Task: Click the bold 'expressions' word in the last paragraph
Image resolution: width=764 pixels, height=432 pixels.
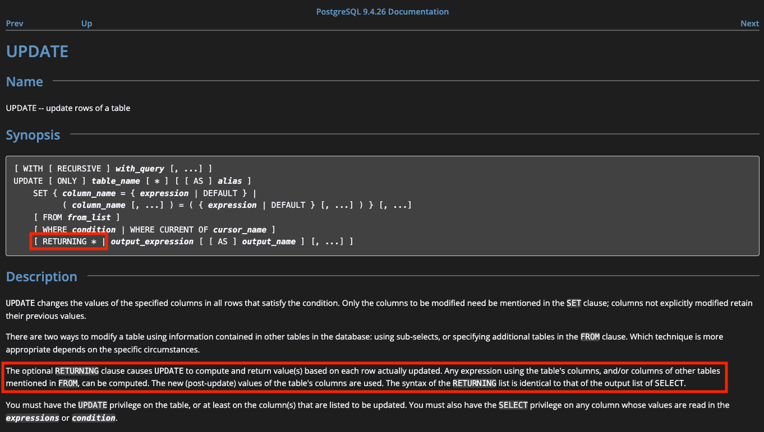Action: tap(33, 418)
